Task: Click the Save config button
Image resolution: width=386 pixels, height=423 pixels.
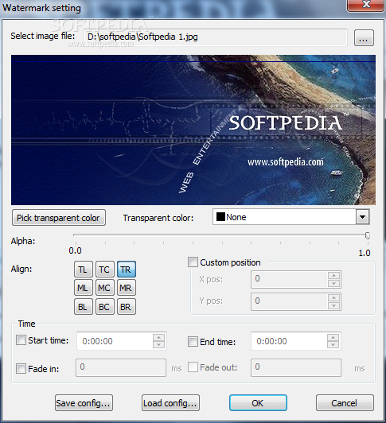Action: 84,403
